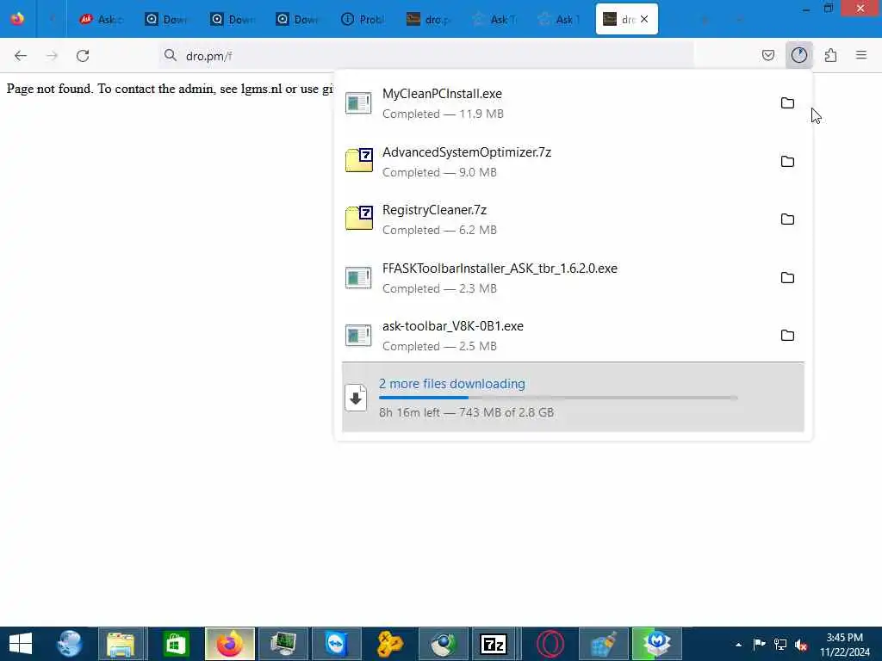Open the Extensions puzzle-piece menu

(830, 55)
